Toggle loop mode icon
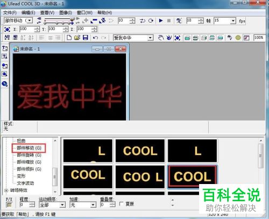 [151, 21]
